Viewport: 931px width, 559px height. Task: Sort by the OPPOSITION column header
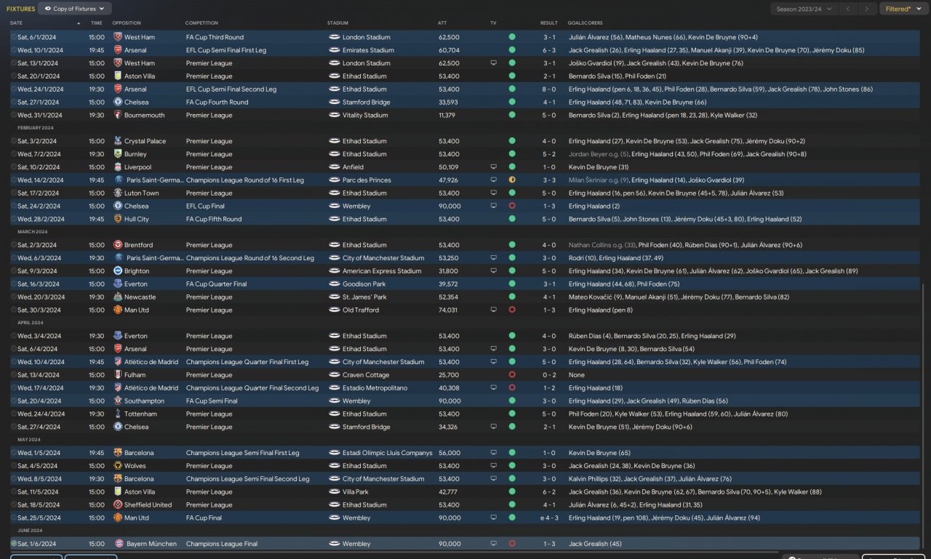127,23
